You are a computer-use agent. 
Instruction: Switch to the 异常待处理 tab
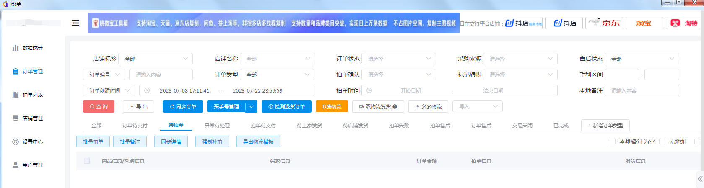point(217,126)
